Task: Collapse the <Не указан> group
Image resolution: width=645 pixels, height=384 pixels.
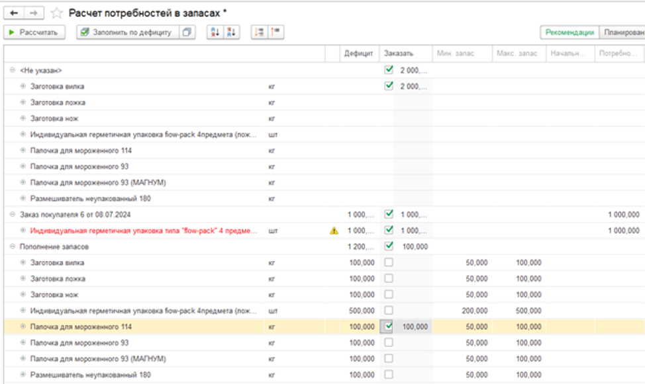Action: tap(13, 70)
